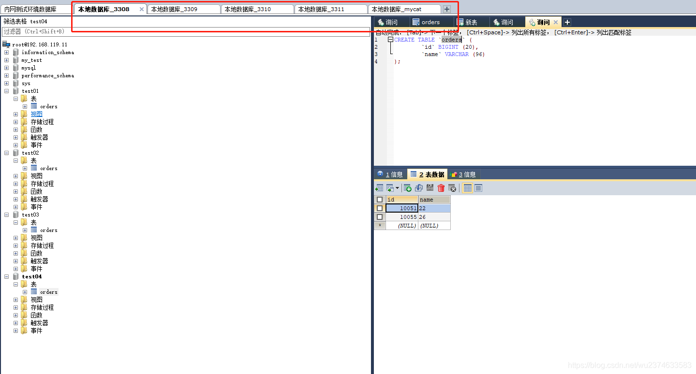Select the mysql database label
Screen dimensions: 696x374
click(29, 68)
